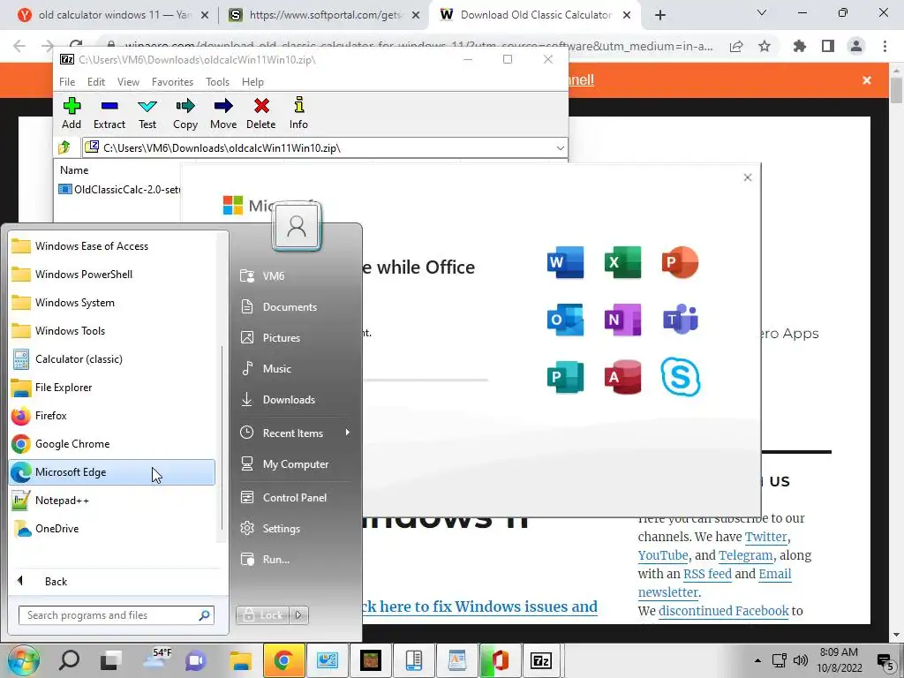This screenshot has height=678, width=904.
Task: Expand the Windows PowerShell folder
Action: pyautogui.click(x=112, y=275)
